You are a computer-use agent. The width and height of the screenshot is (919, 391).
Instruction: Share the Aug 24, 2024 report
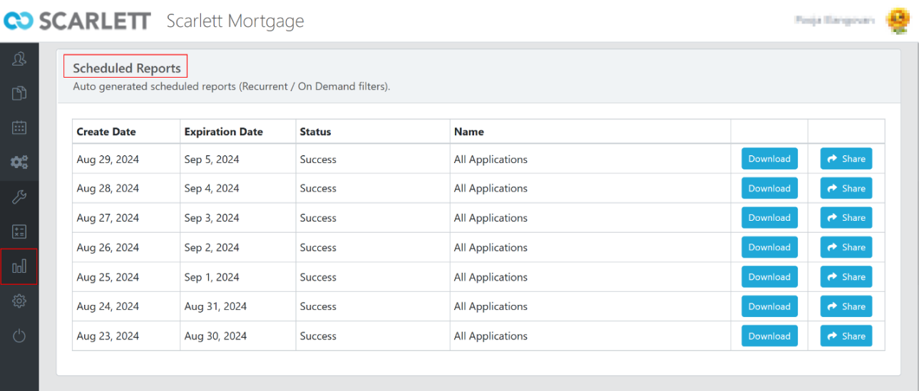point(846,306)
